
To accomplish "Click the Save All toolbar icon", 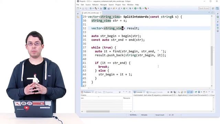I will pos(86,8).
